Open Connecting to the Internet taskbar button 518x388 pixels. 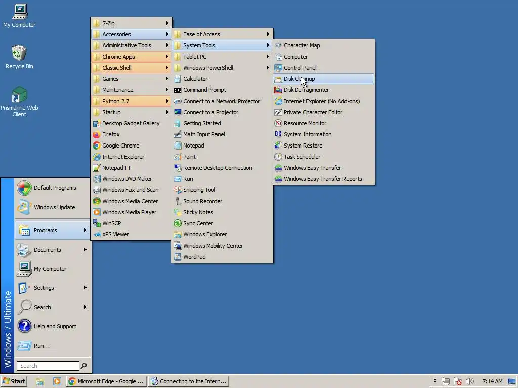pyautogui.click(x=188, y=381)
